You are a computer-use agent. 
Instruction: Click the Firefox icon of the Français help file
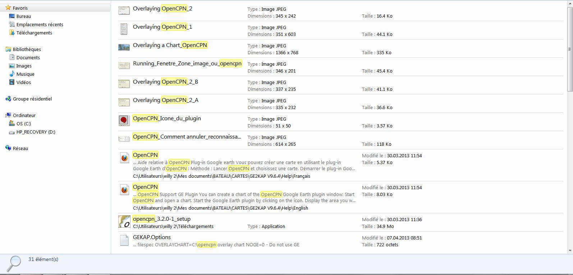click(124, 158)
